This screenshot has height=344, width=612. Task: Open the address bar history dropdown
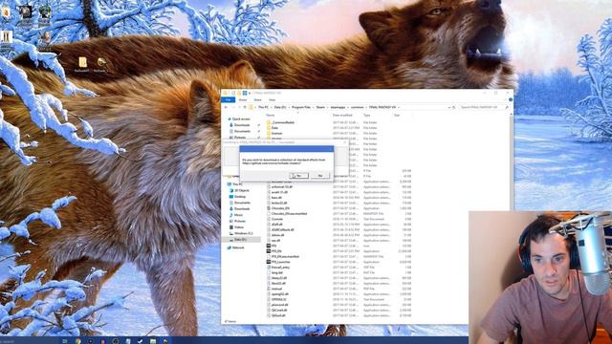coord(448,107)
